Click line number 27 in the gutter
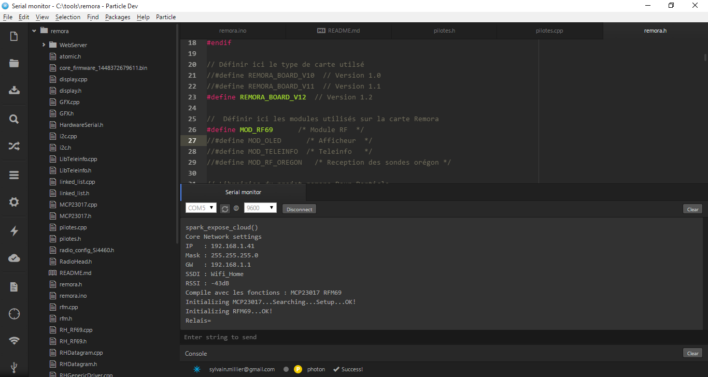The width and height of the screenshot is (708, 377). pos(192,140)
